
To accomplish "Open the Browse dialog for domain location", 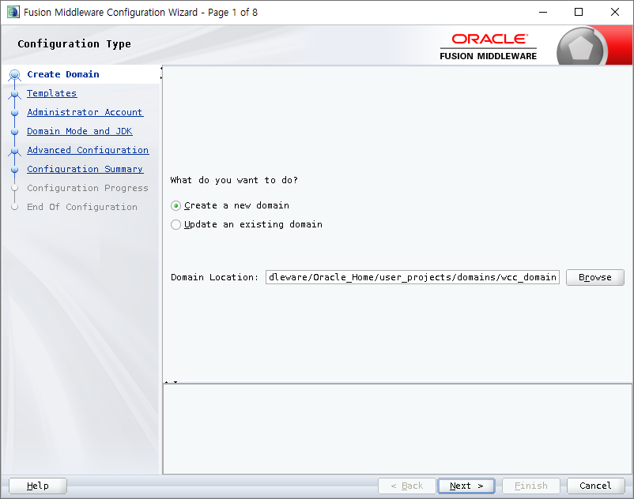I will pyautogui.click(x=594, y=277).
